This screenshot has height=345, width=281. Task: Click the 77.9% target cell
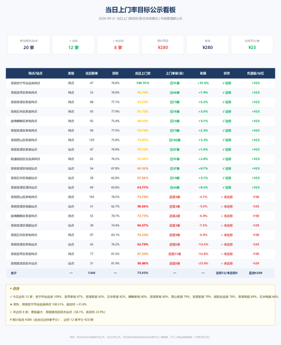pos(115,112)
